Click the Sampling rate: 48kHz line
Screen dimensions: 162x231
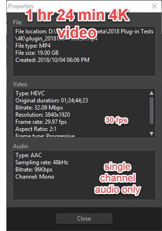[42, 162]
